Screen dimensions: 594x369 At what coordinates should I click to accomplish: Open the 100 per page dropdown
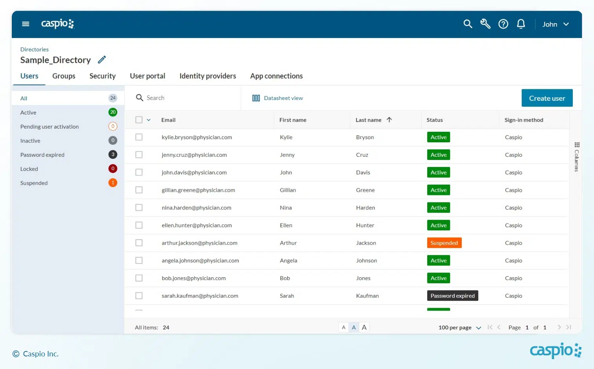pyautogui.click(x=459, y=327)
